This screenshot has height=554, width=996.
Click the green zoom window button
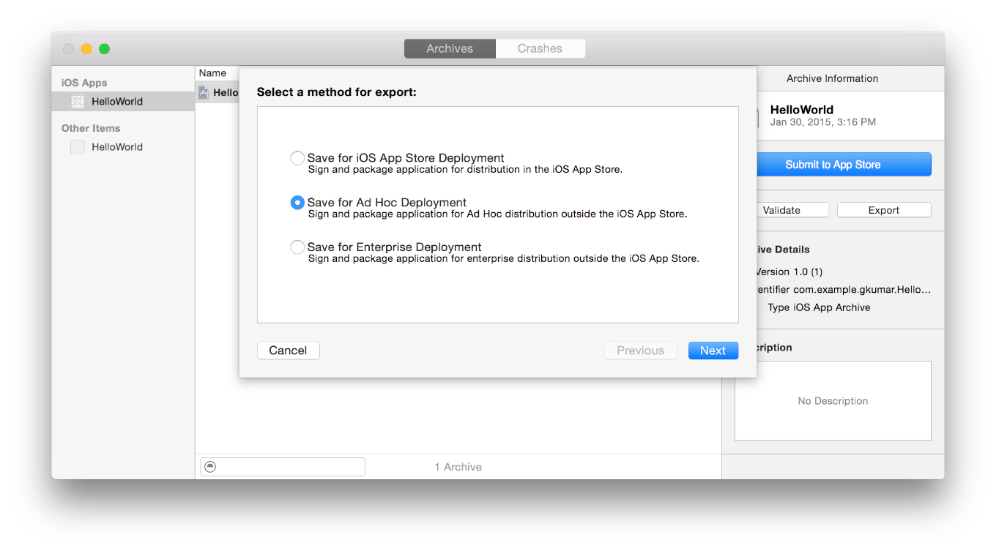(104, 49)
